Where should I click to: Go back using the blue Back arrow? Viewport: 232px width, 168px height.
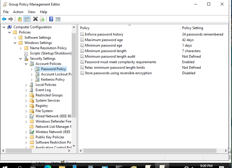(4, 19)
